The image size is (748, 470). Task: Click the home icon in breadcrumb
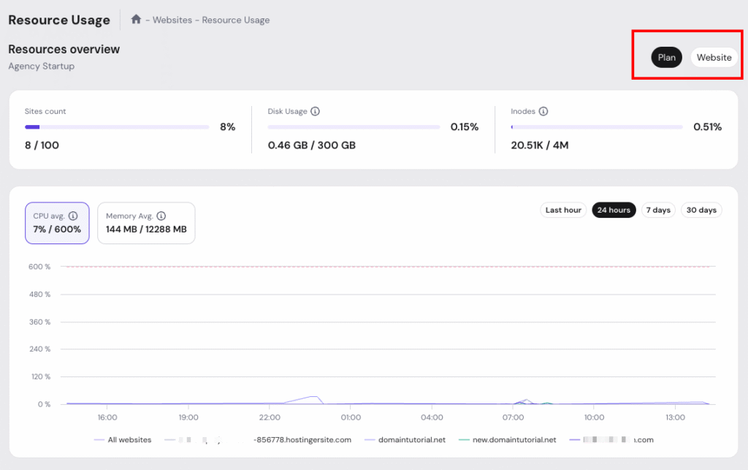(136, 20)
